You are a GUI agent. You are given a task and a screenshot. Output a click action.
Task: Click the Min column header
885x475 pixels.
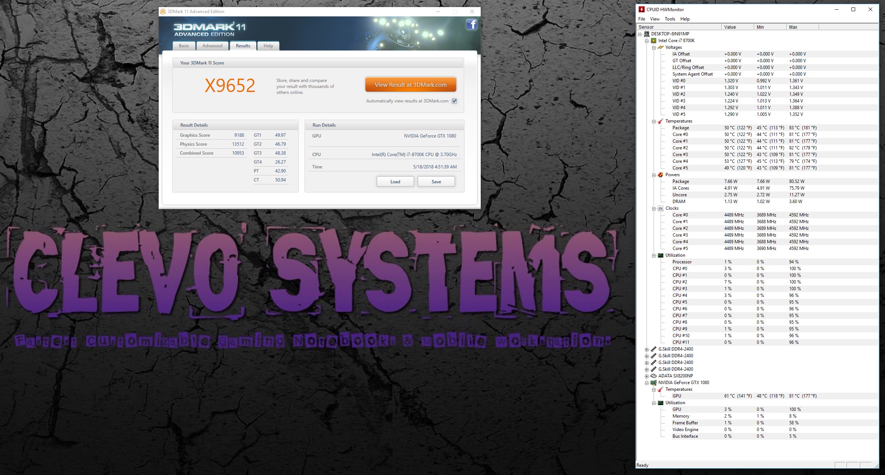(770, 27)
